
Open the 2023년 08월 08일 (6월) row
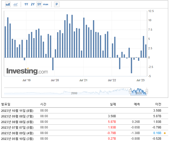tap(85, 122)
